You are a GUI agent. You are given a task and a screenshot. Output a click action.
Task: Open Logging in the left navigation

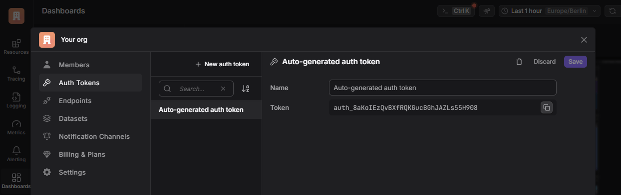pos(16,100)
